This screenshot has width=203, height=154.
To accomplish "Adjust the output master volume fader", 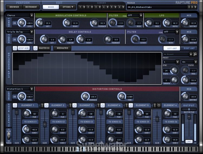I will [189, 117].
